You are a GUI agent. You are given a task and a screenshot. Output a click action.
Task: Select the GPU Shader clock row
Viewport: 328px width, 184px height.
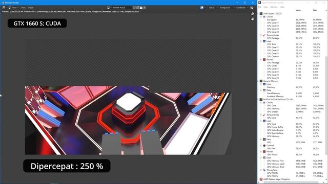pos(292,111)
